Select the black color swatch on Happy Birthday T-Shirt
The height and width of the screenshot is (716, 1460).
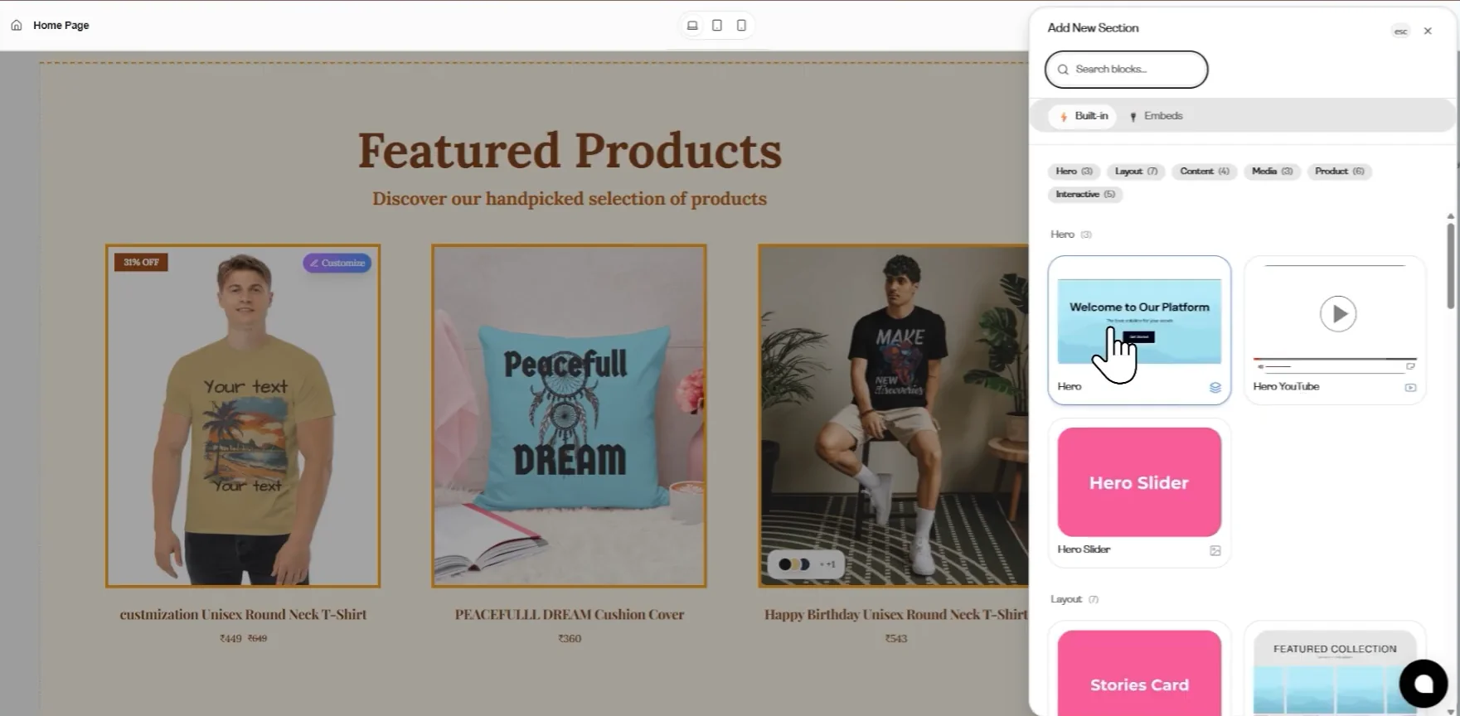click(784, 564)
